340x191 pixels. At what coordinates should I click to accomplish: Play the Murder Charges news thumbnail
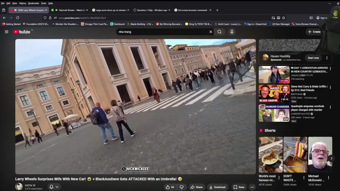(x=274, y=113)
